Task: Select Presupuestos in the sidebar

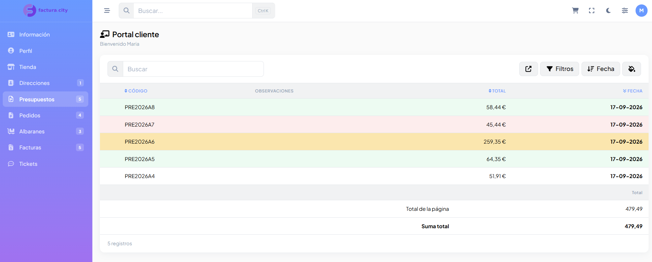Action: coord(46,99)
